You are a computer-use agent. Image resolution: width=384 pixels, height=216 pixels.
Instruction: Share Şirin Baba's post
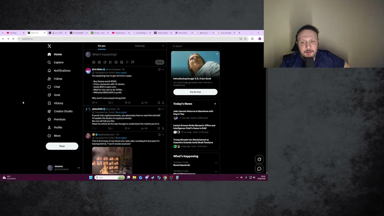point(163,103)
